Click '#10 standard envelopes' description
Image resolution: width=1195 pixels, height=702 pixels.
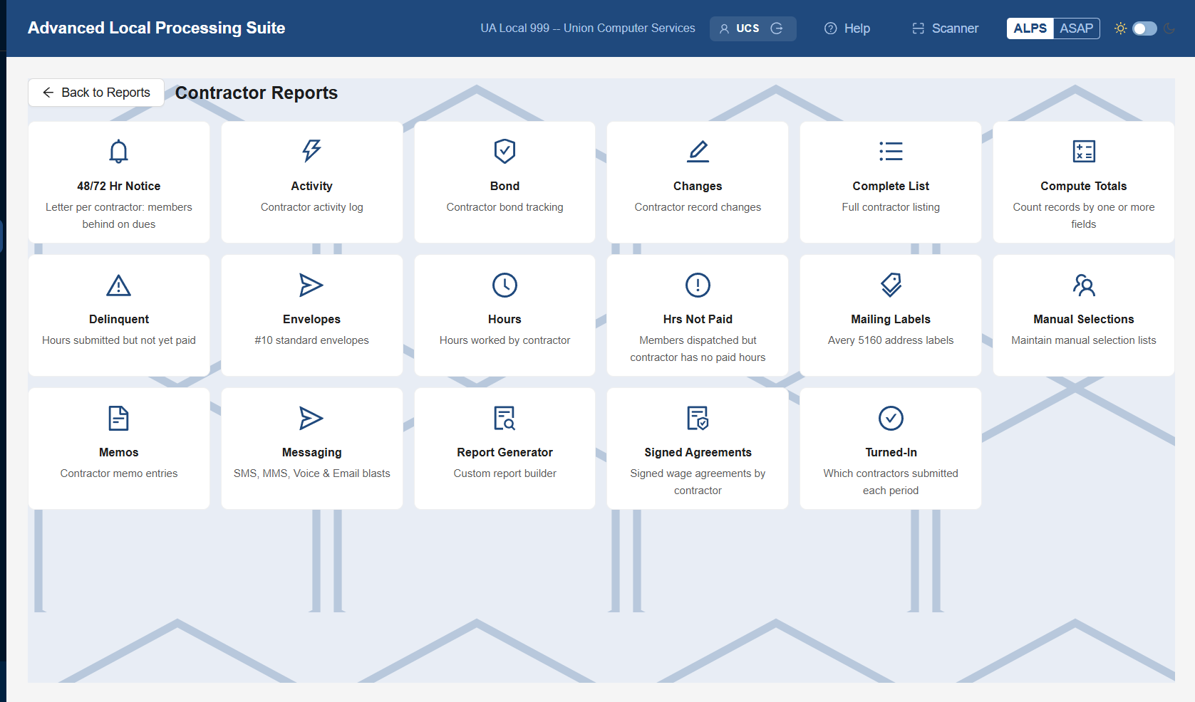pos(311,340)
